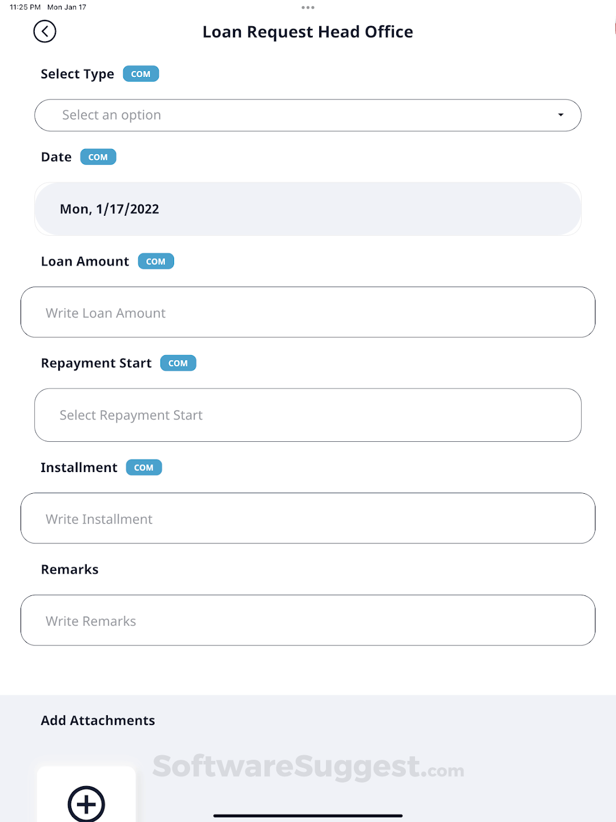The height and width of the screenshot is (822, 616).
Task: Focus the Write Loan Amount field
Action: (x=308, y=312)
